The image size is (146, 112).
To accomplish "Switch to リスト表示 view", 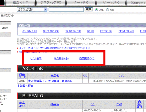I will click(36, 58).
